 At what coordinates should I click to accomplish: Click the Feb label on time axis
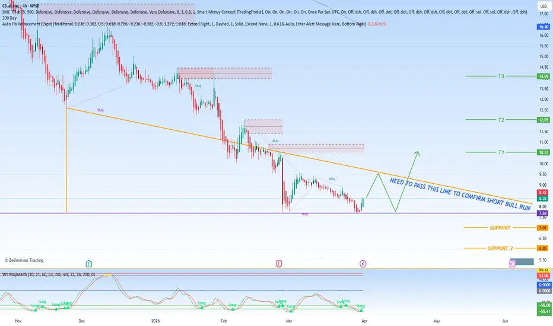click(x=224, y=321)
